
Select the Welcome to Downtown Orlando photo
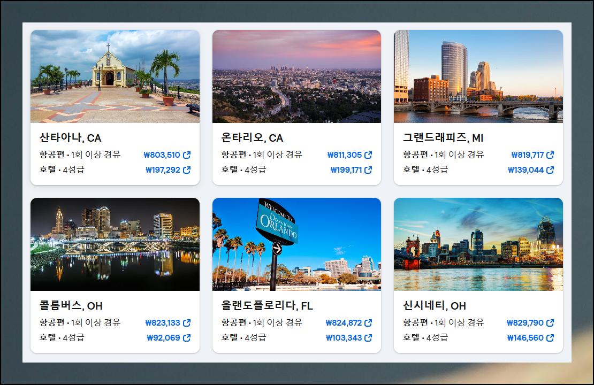click(296, 244)
